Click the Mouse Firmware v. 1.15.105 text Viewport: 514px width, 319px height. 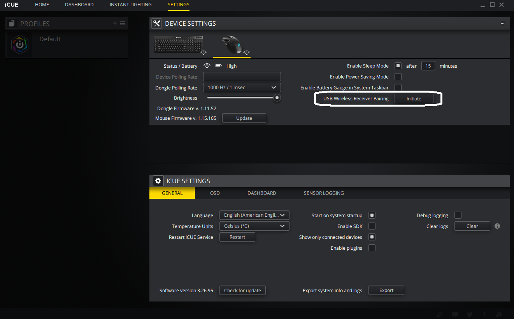[x=186, y=118]
